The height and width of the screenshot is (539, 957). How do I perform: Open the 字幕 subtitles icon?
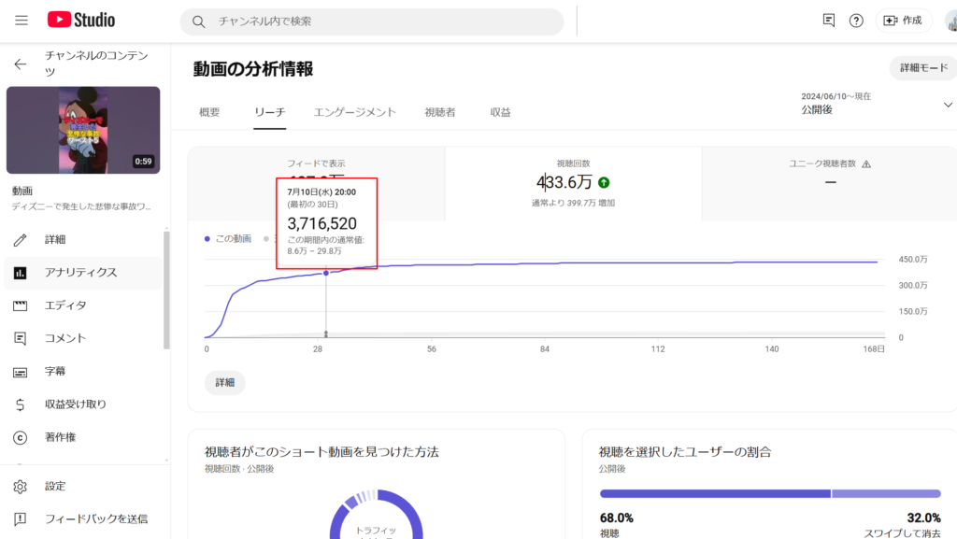point(21,372)
